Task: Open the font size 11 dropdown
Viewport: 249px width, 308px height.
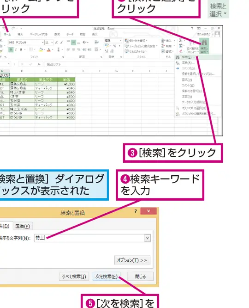Action: 52,43
